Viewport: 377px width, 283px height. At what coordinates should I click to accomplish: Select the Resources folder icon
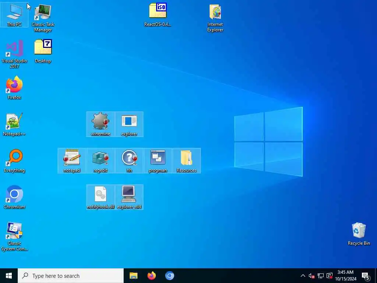coord(187,161)
